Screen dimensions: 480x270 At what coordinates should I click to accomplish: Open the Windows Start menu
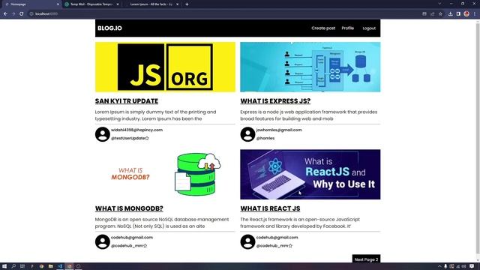4,266
